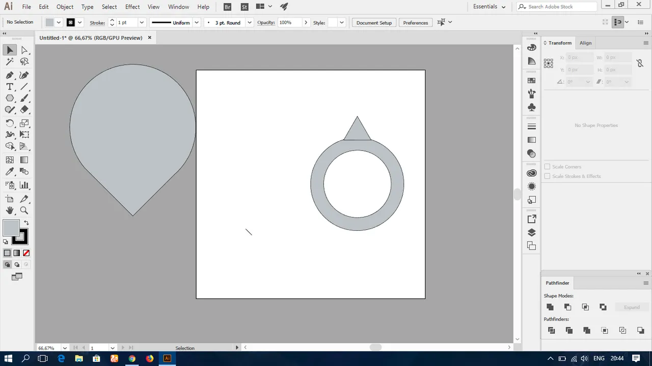This screenshot has height=366, width=652.
Task: Select the Column Graph tool
Action: point(24,185)
